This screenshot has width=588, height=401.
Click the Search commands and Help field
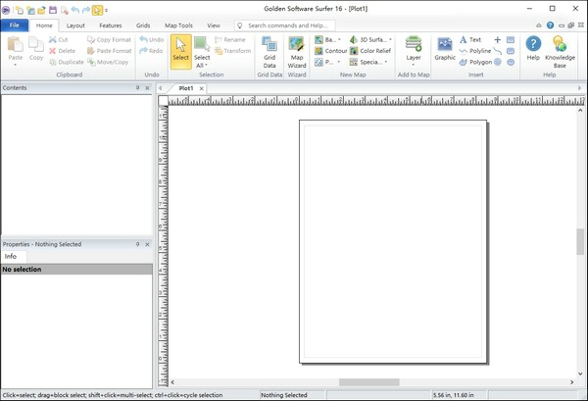292,25
